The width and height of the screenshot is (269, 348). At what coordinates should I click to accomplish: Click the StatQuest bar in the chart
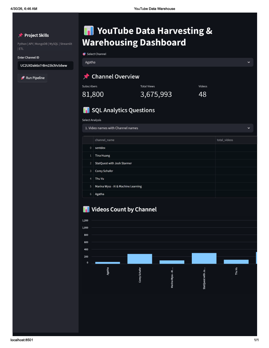click(204, 258)
